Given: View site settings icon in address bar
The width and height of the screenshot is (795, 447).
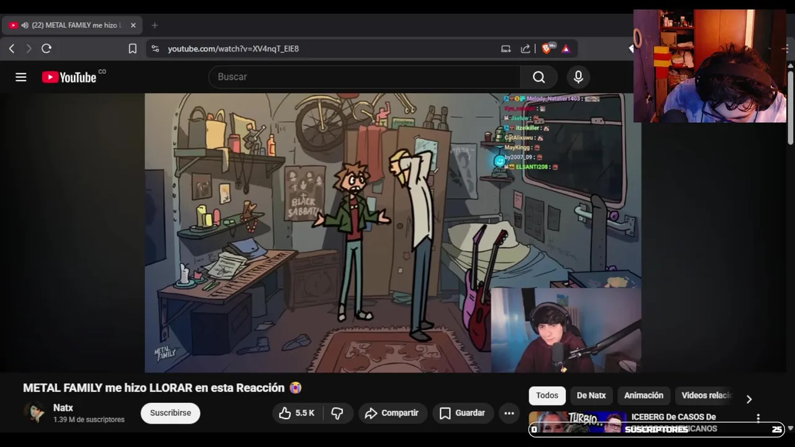Looking at the screenshot, I should 155,48.
